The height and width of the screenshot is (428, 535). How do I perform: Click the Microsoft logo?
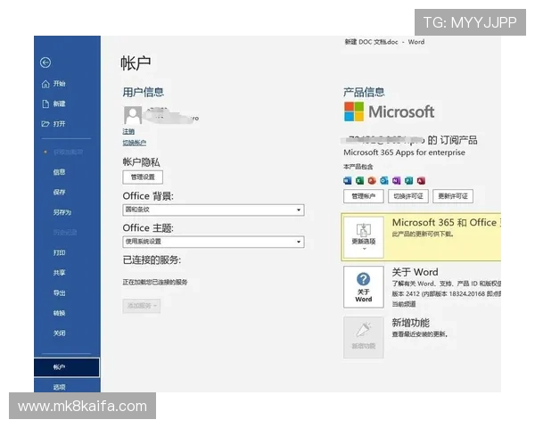[x=389, y=111]
